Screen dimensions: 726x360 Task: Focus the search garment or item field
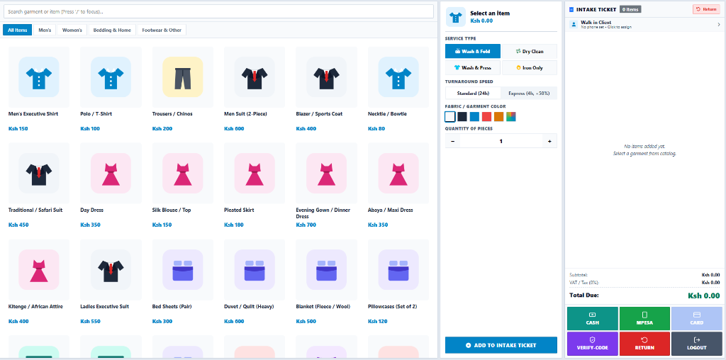click(218, 11)
